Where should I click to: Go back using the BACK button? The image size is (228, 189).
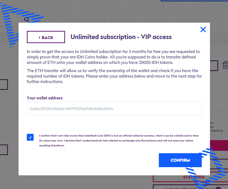pyautogui.click(x=46, y=37)
